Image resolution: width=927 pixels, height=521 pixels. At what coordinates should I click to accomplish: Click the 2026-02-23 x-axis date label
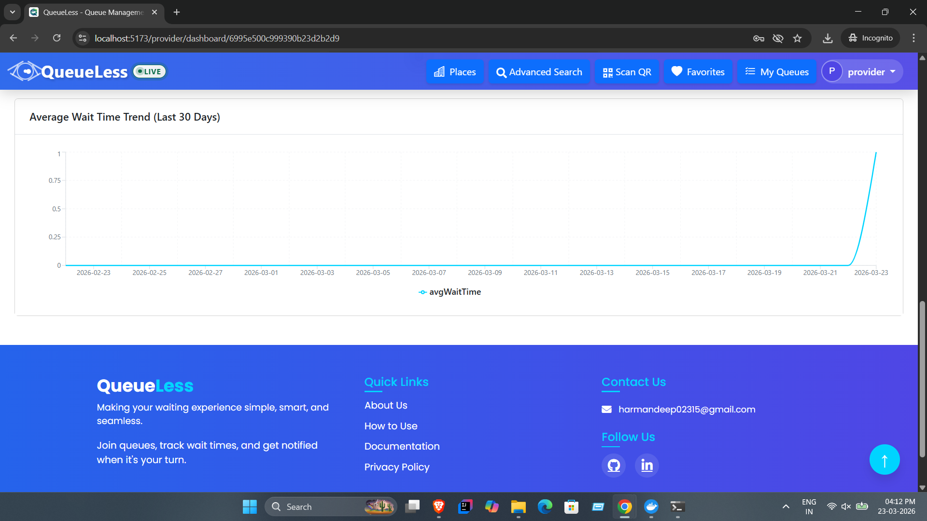click(x=94, y=273)
